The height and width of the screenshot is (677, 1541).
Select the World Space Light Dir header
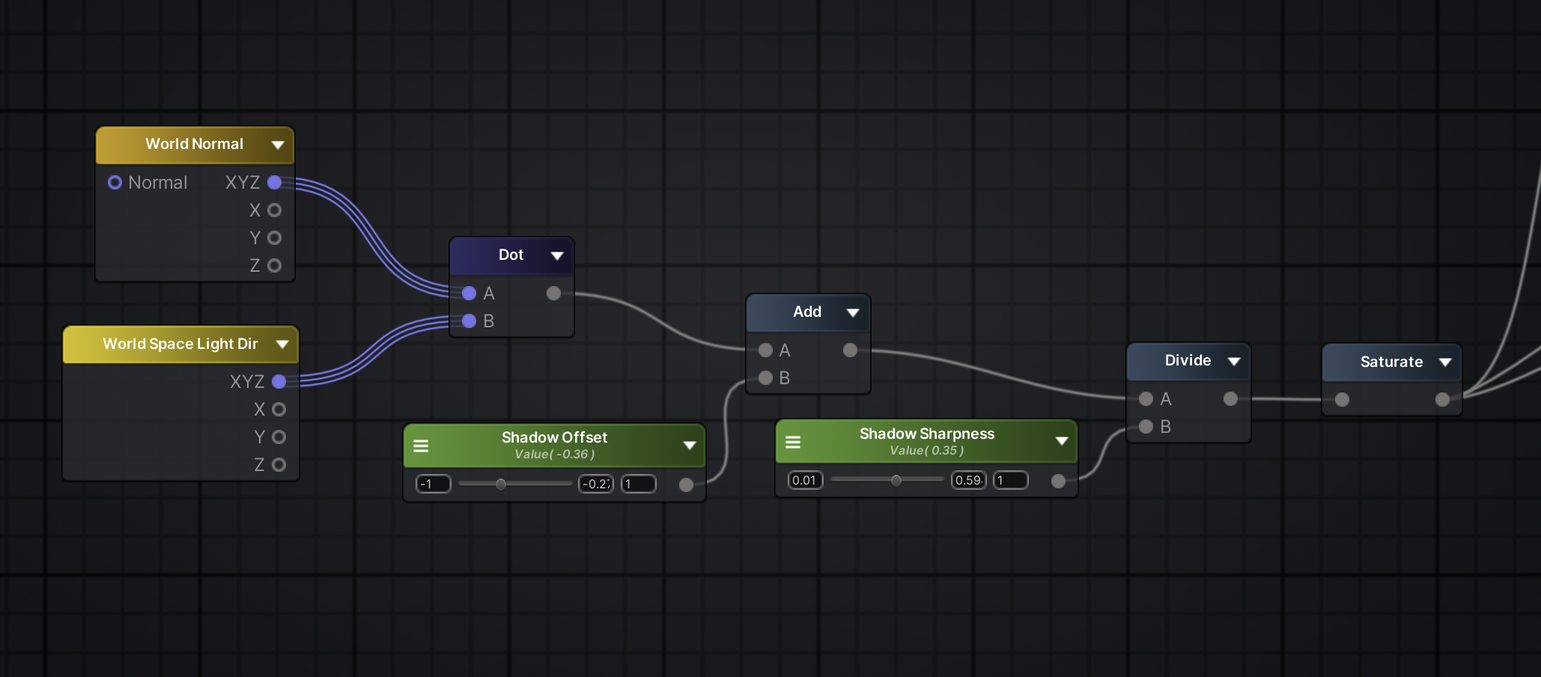[180, 344]
